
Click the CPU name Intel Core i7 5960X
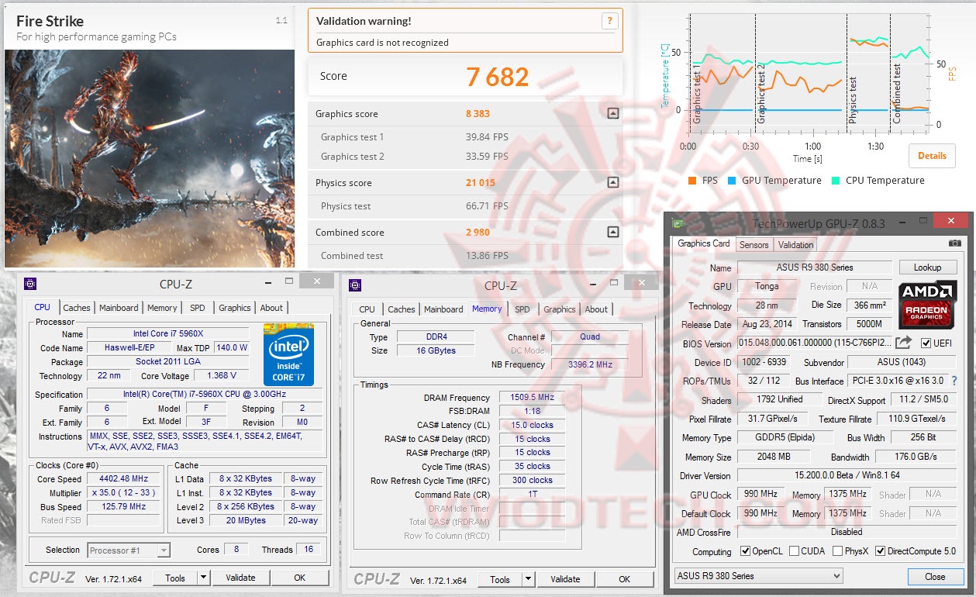pyautogui.click(x=167, y=334)
